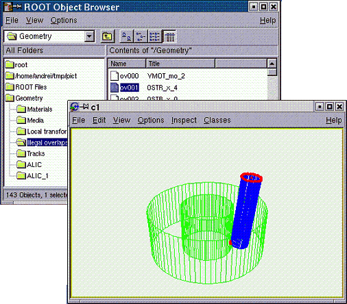
Task: Switch to small icons view
Action: click(141, 36)
